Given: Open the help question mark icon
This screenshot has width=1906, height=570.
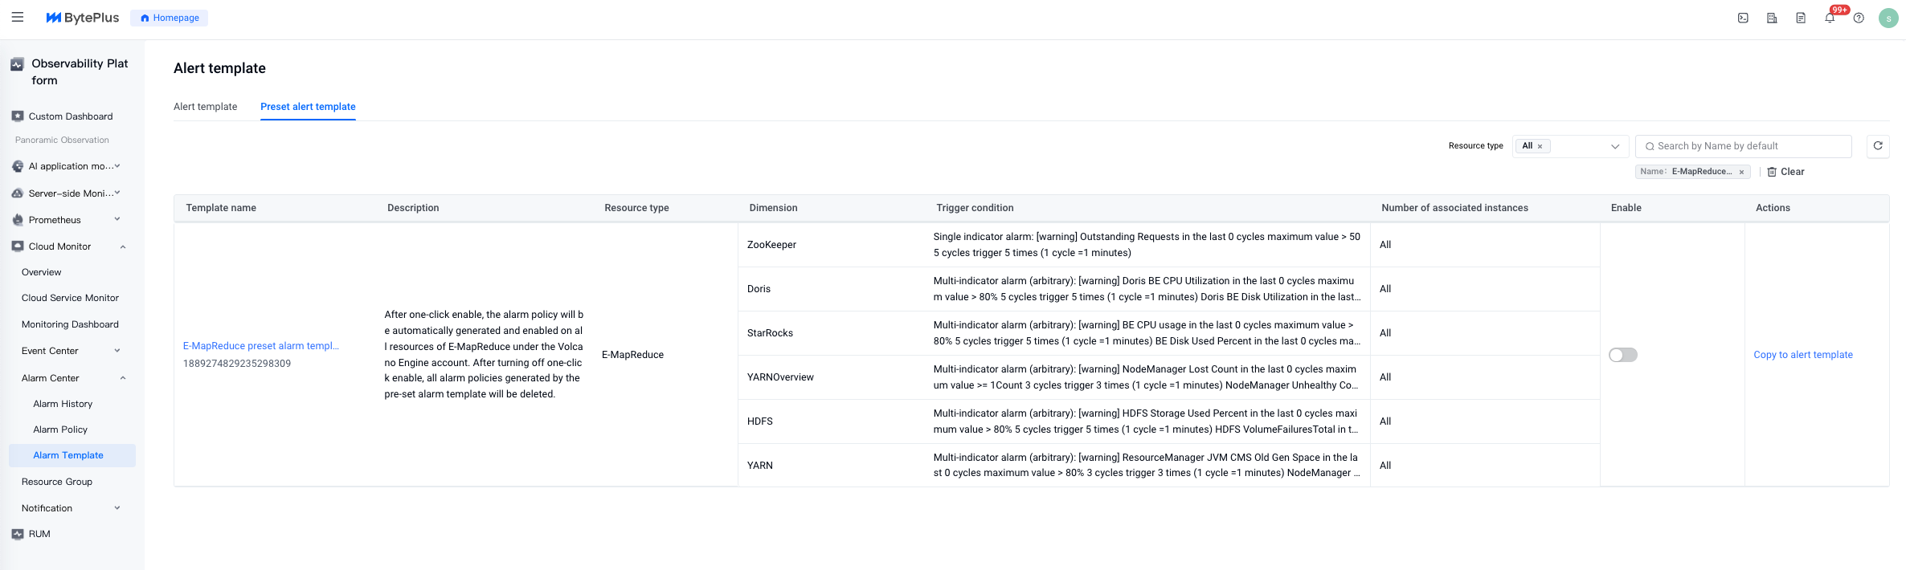Looking at the screenshot, I should click(x=1859, y=18).
